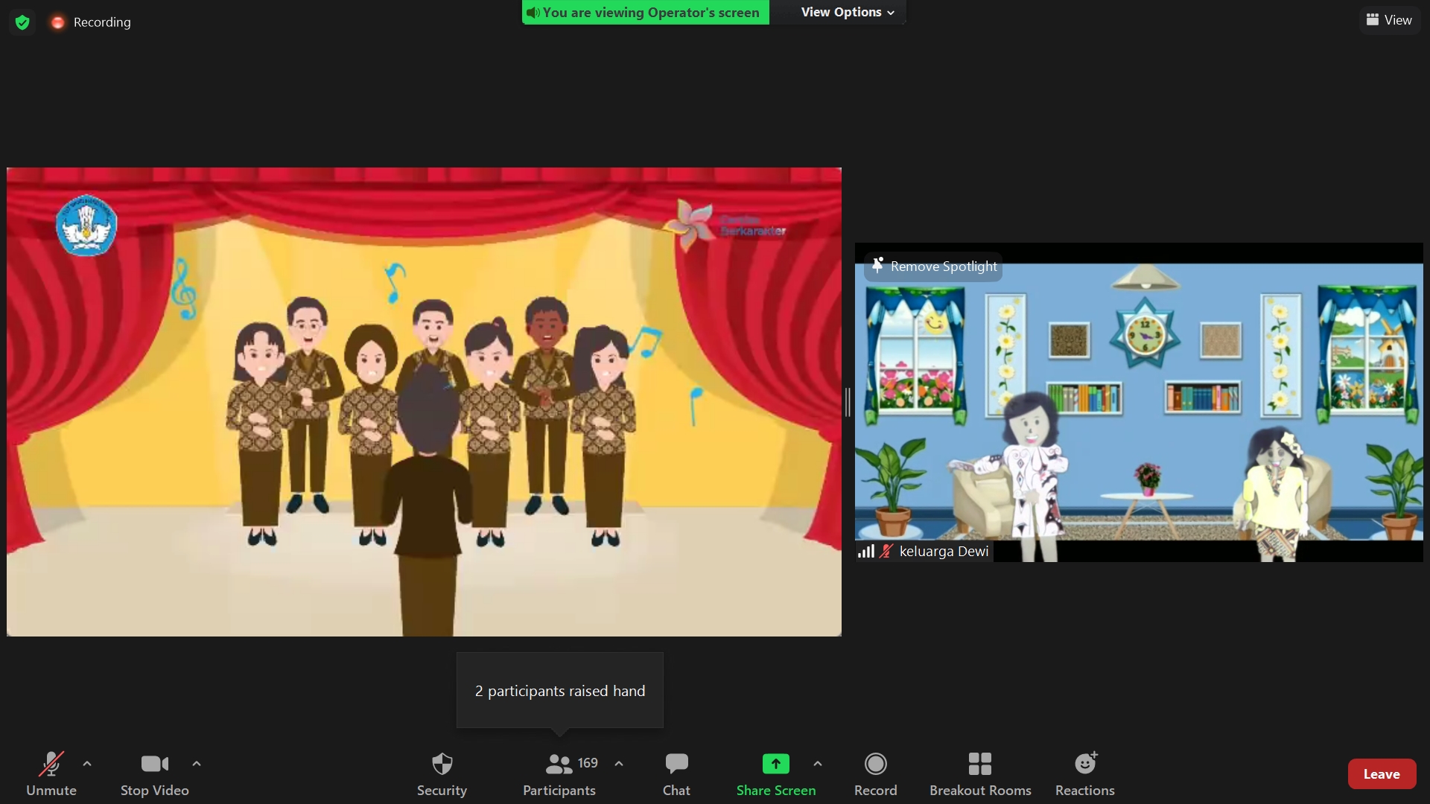Open the Reactions smiley icon

pyautogui.click(x=1084, y=764)
